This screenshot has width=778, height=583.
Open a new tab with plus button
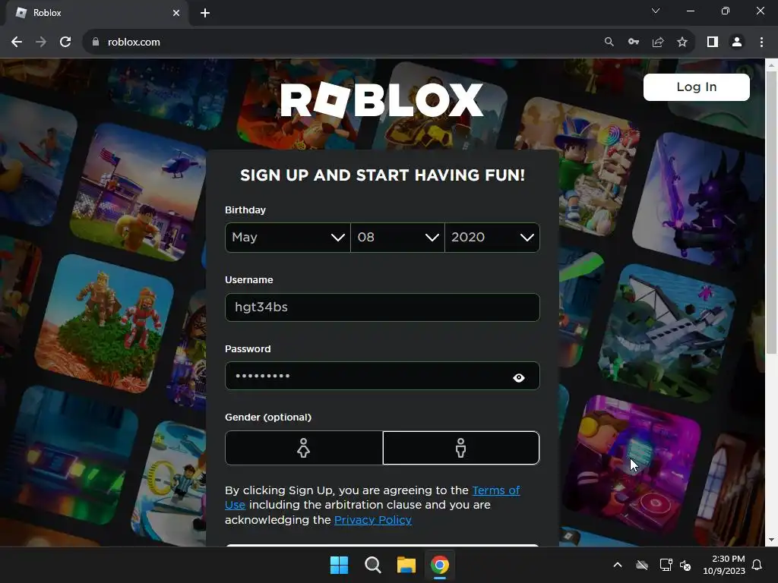click(x=205, y=13)
